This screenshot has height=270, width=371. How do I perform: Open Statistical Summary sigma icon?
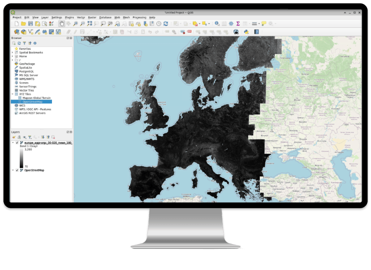pos(238,24)
